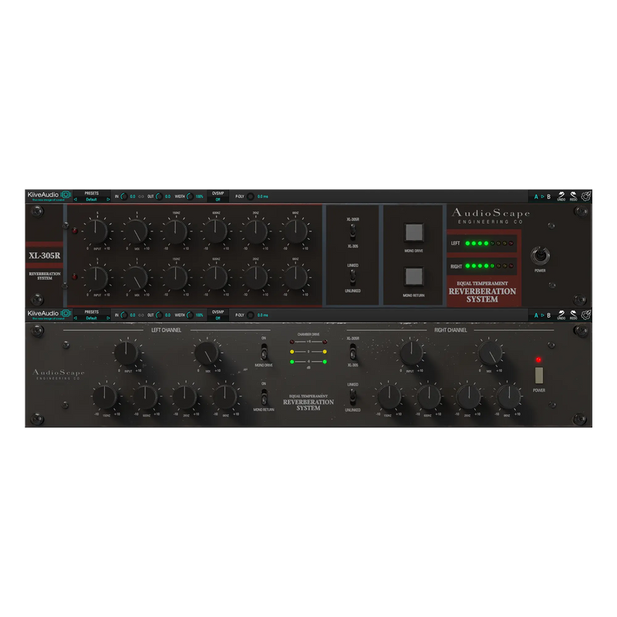Copy A to B arrow on lower toolbar
617x617 pixels.
(542, 315)
